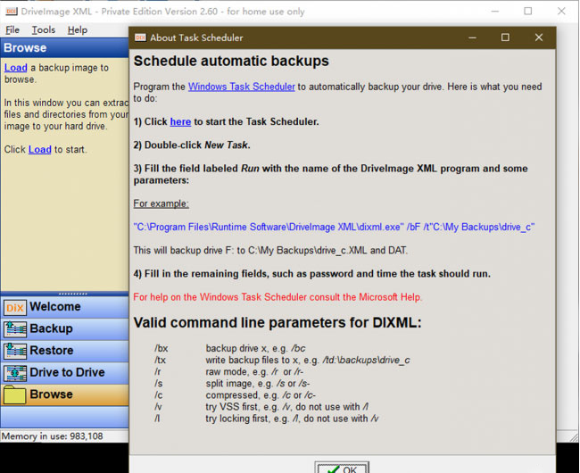This screenshot has height=473, width=580.
Task: Click DriveImage XML title bar app icon
Action: pyautogui.click(x=12, y=12)
